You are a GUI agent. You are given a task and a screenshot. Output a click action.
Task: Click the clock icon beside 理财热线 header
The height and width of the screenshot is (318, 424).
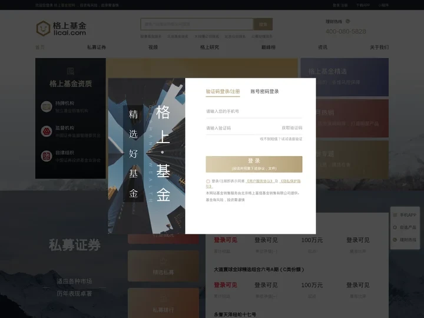(x=348, y=21)
